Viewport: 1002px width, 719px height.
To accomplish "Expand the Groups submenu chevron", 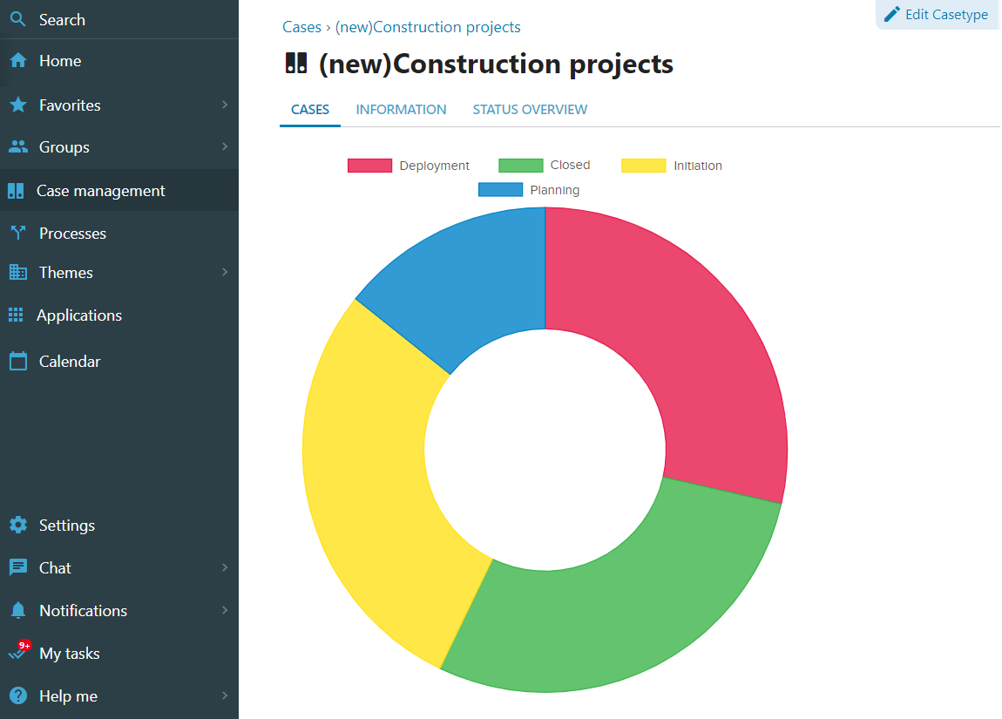I will coord(224,146).
